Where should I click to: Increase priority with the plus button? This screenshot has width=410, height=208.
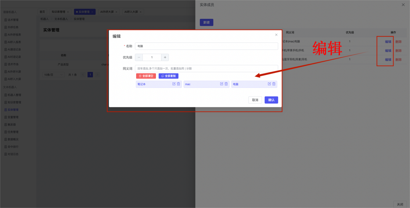165,58
